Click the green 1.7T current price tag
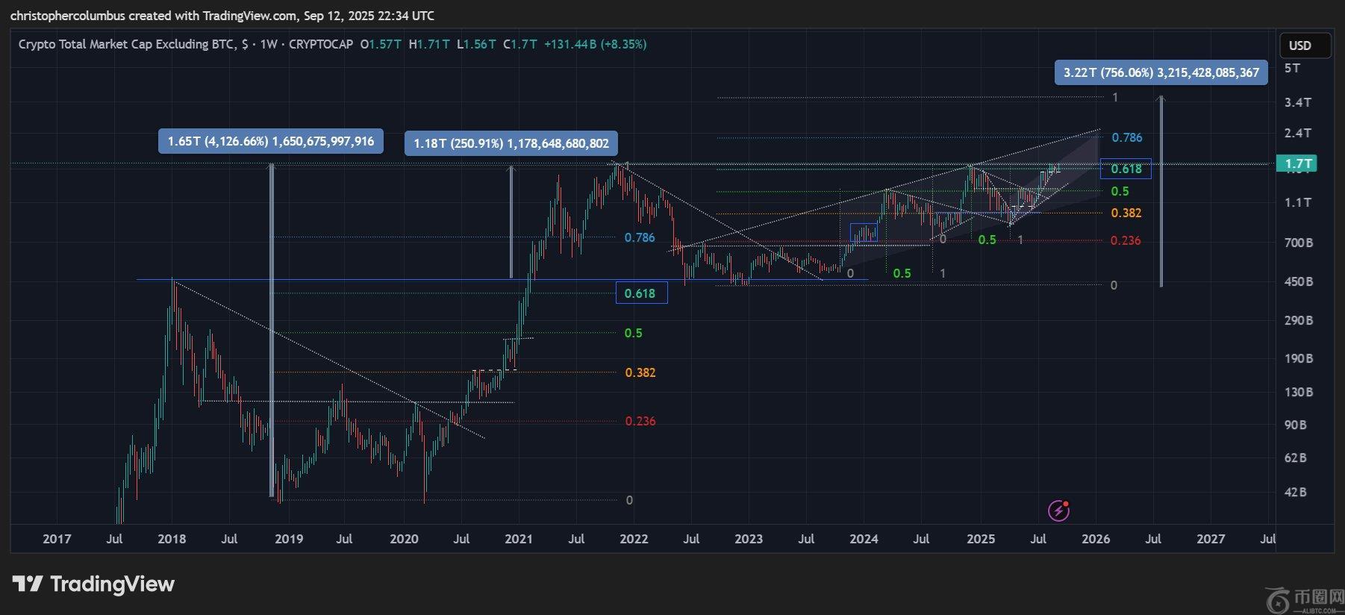Screen dimensions: 1345x615 [x=1298, y=163]
